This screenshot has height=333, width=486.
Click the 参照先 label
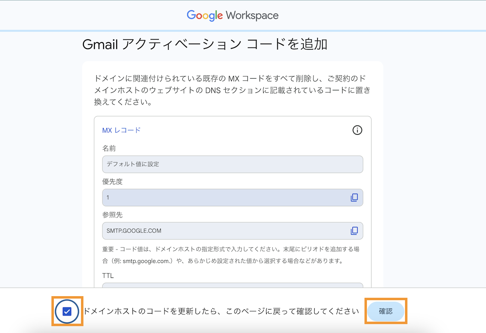[113, 215]
